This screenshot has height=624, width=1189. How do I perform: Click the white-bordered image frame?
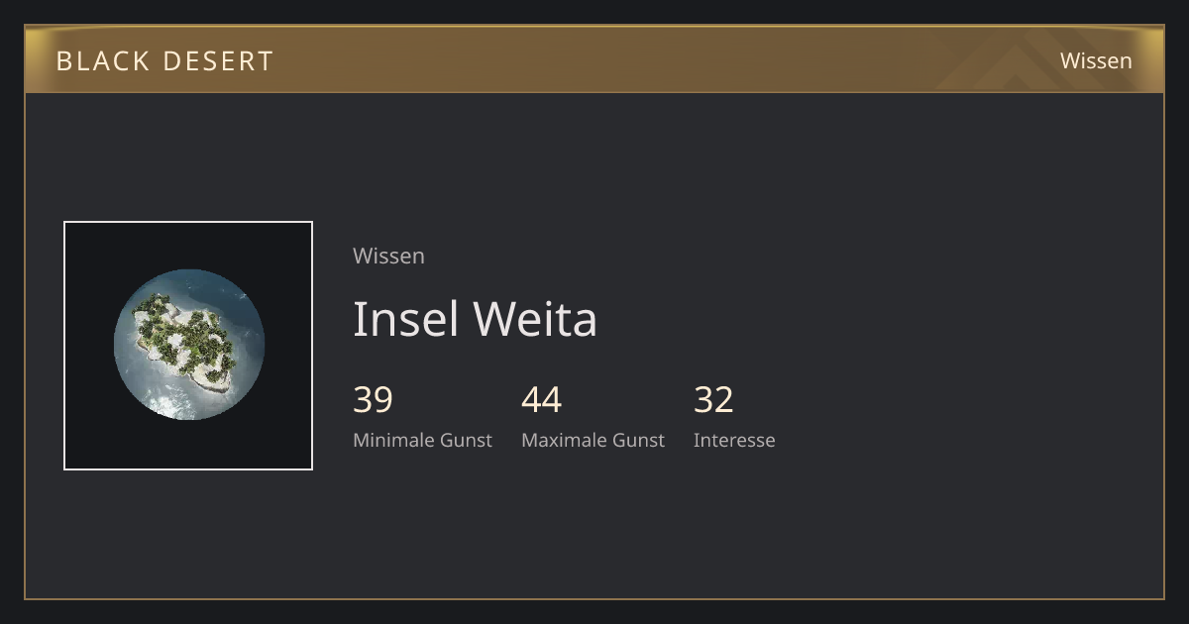pyautogui.click(x=188, y=346)
